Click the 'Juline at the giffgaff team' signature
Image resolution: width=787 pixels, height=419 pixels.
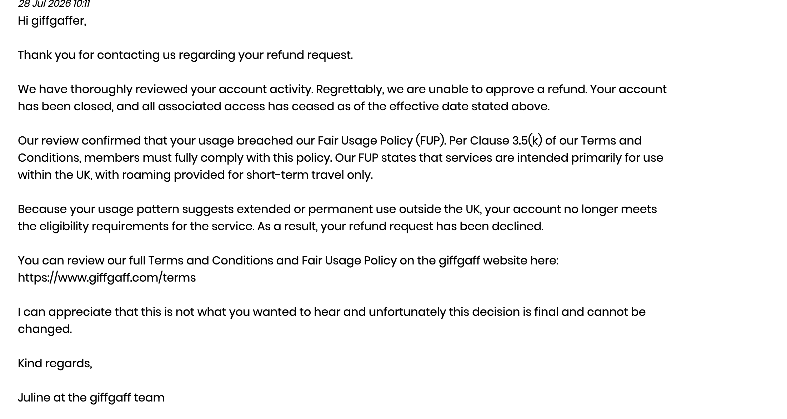coord(91,398)
